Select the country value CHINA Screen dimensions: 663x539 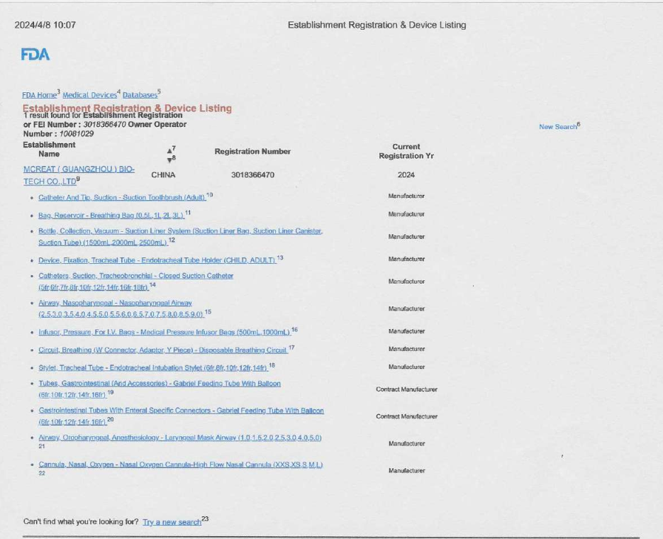click(163, 175)
